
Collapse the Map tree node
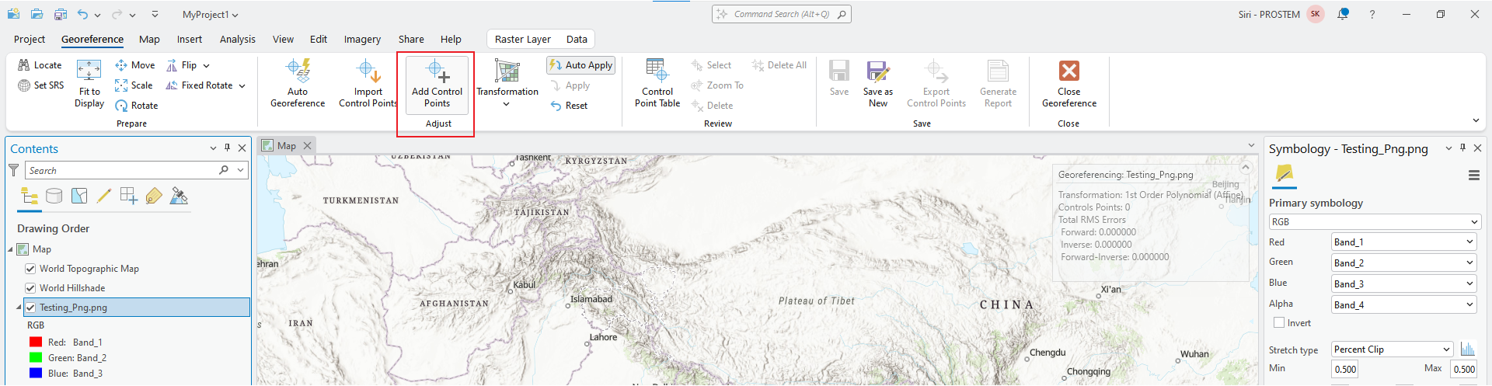tap(11, 249)
